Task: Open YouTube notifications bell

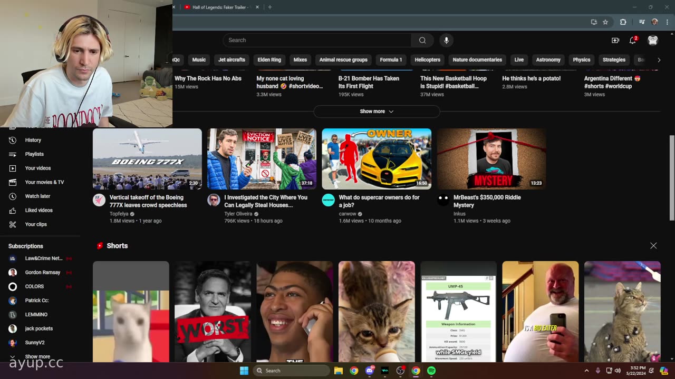Action: pyautogui.click(x=633, y=40)
